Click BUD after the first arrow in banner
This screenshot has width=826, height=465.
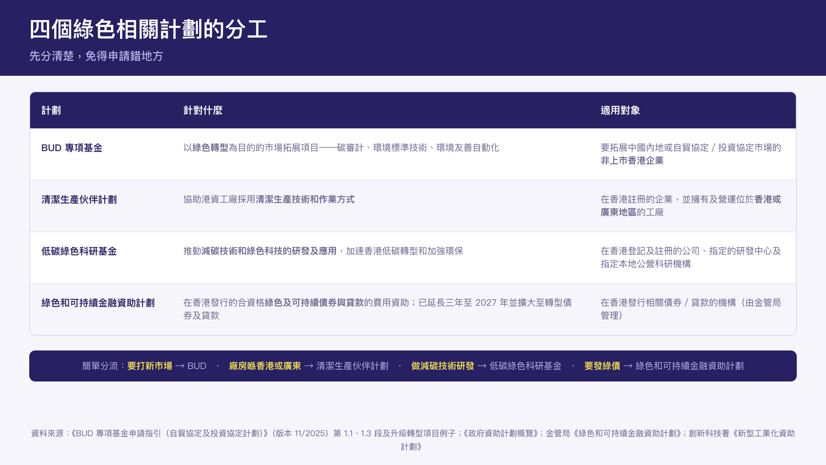click(x=197, y=366)
